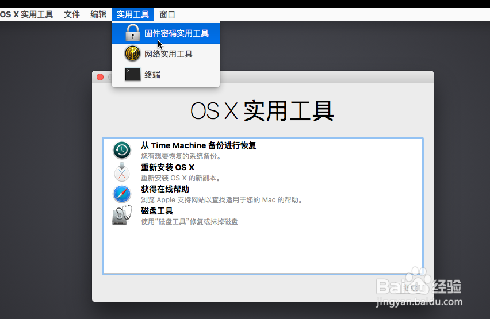
Task: Select the padlock icon for Firmware Password Utility
Action: click(x=132, y=33)
